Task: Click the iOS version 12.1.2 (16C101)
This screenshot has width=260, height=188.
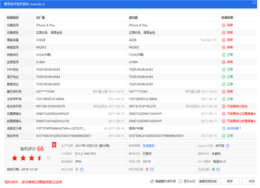Action: tap(85, 154)
